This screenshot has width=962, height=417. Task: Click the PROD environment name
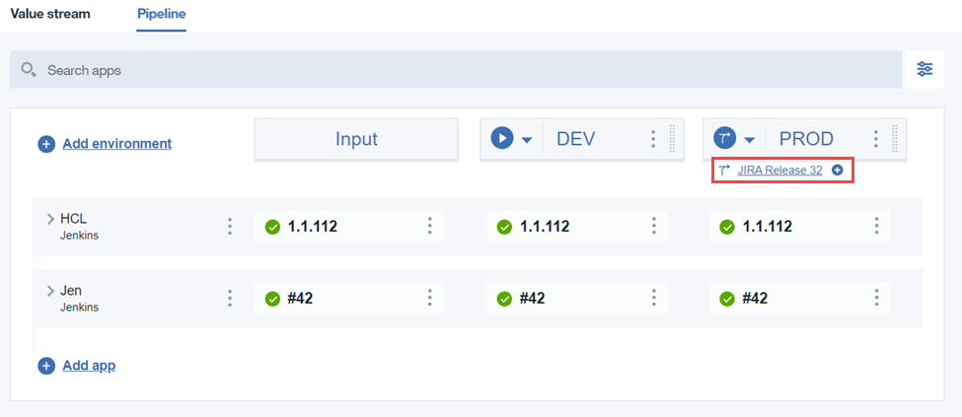(x=806, y=139)
